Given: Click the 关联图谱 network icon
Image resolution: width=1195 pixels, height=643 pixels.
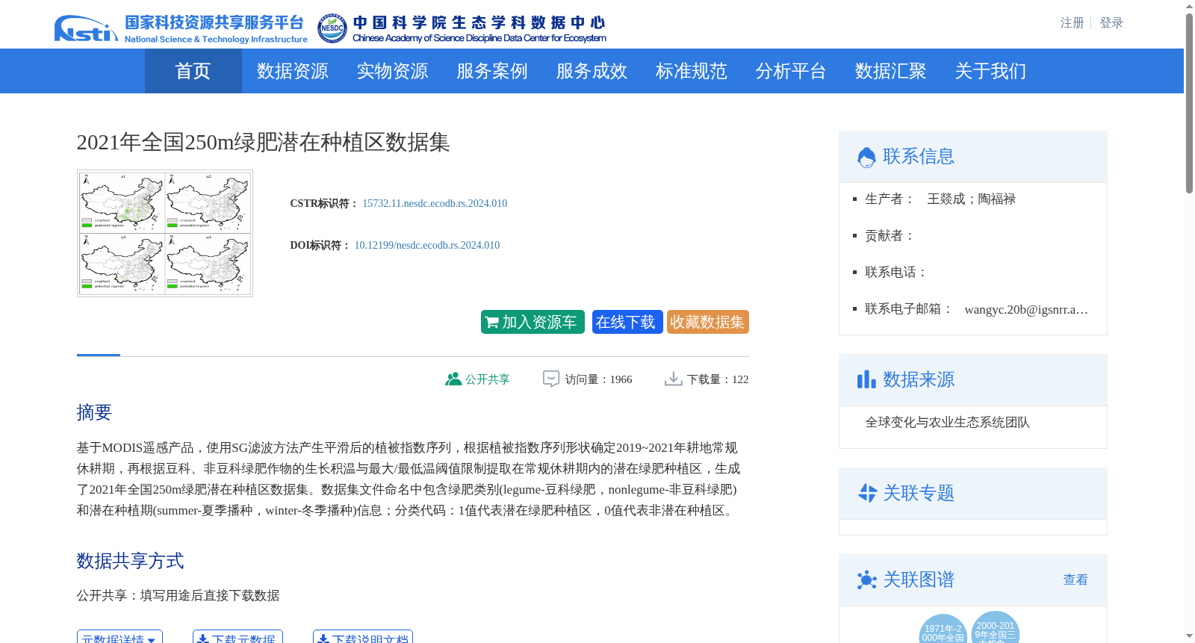Looking at the screenshot, I should coord(867,580).
